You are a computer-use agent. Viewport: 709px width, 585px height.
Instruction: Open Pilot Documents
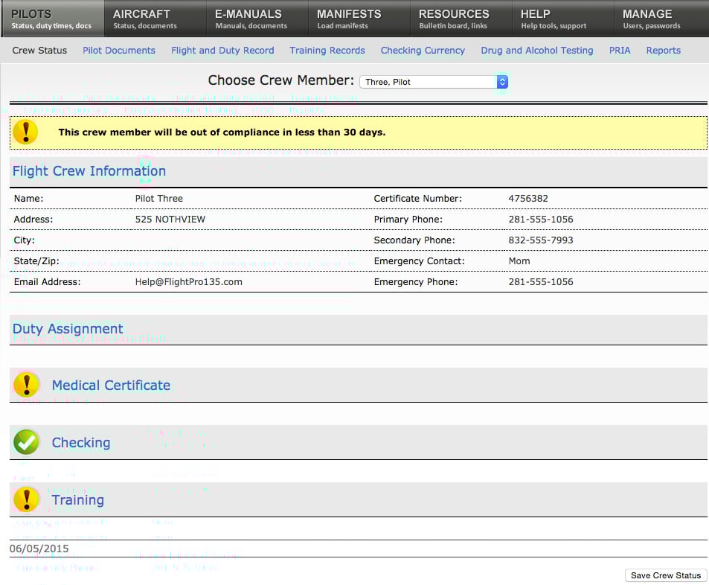(x=119, y=51)
